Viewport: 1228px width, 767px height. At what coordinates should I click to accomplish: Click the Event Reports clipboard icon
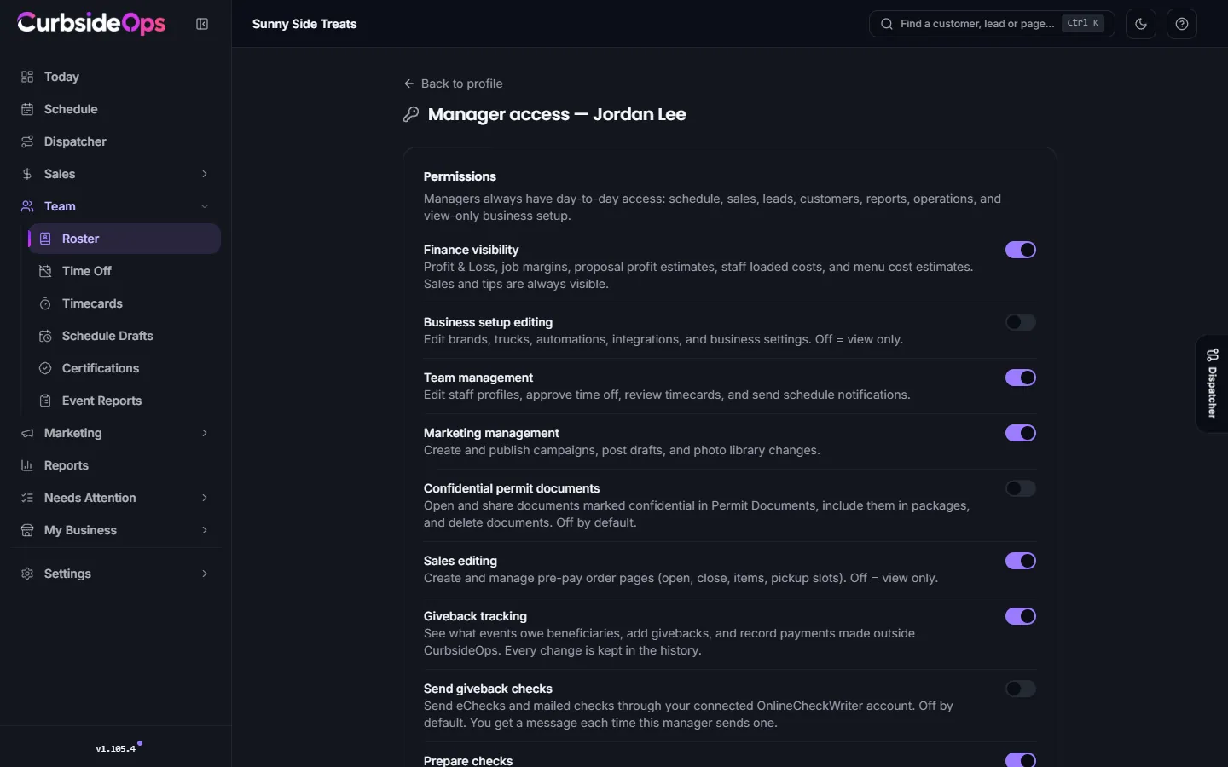(45, 401)
